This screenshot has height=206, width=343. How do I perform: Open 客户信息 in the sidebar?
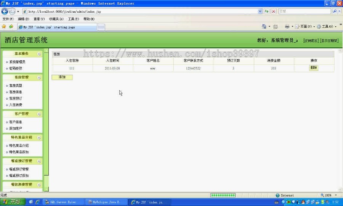coord(16,122)
